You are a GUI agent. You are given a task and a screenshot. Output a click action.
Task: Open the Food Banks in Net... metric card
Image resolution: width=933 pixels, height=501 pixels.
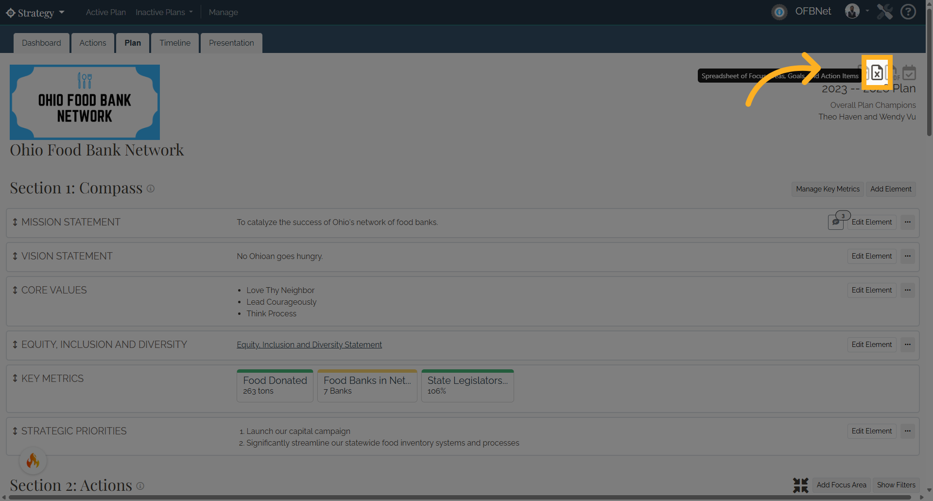[x=367, y=386]
